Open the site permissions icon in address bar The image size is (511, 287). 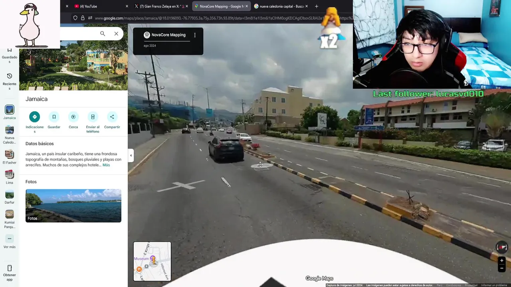click(x=90, y=18)
